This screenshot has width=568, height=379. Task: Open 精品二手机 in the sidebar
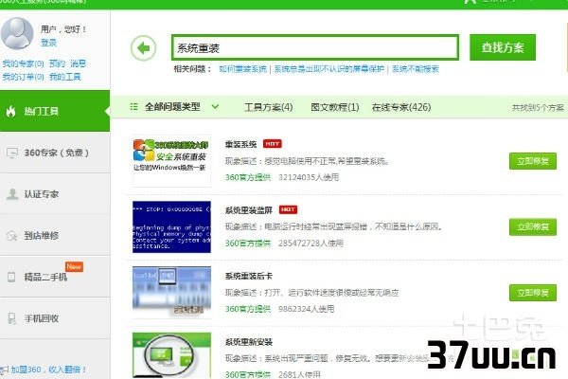click(x=55, y=277)
